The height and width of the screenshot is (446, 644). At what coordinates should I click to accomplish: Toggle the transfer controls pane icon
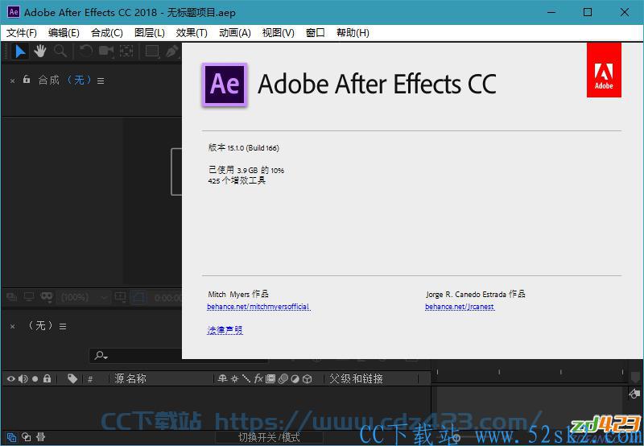tap(27, 437)
